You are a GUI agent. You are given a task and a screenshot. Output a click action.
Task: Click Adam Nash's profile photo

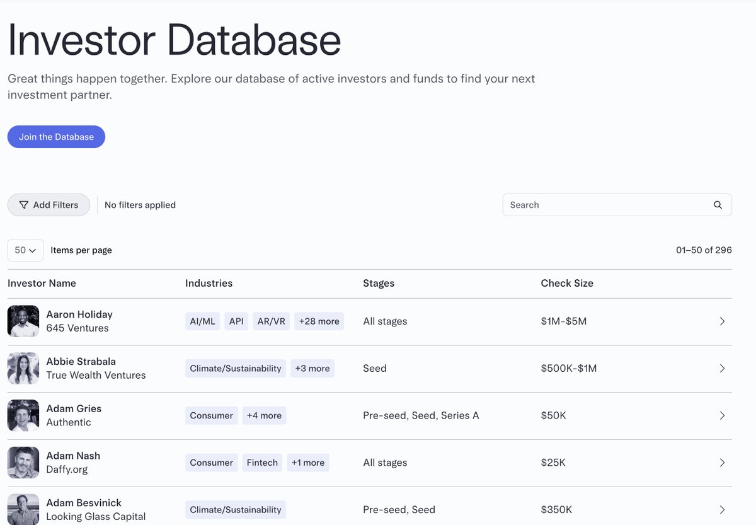(23, 463)
